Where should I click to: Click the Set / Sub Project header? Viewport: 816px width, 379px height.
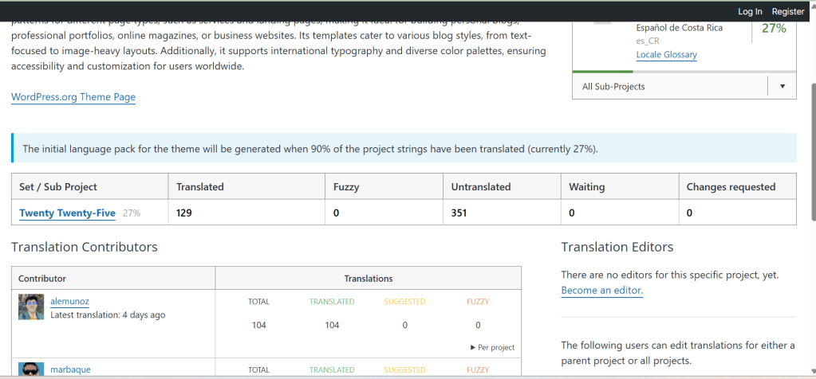90,186
